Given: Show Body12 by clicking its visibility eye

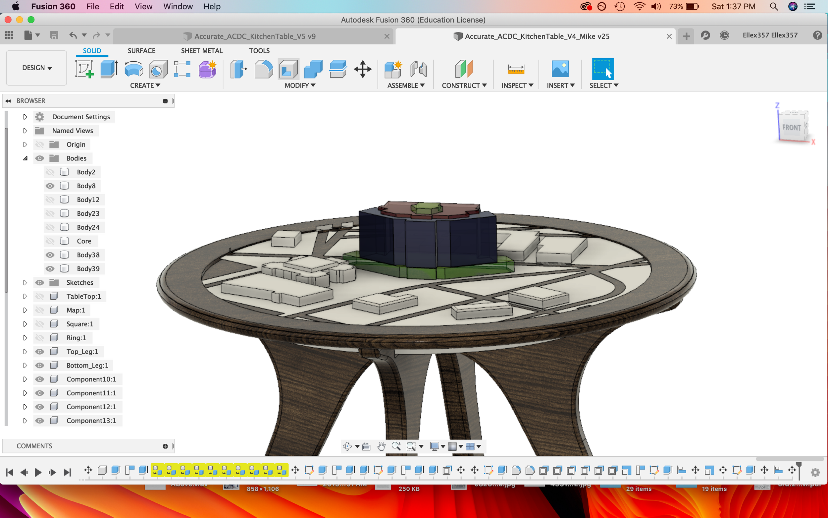Looking at the screenshot, I should pos(50,200).
